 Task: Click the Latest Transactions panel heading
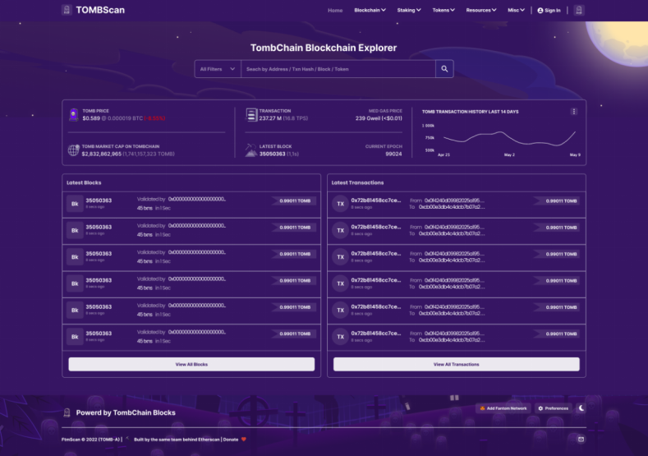coord(357,182)
